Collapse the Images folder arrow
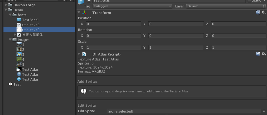Image resolution: width=267 pixels, height=115 pixels. click(x=11, y=40)
